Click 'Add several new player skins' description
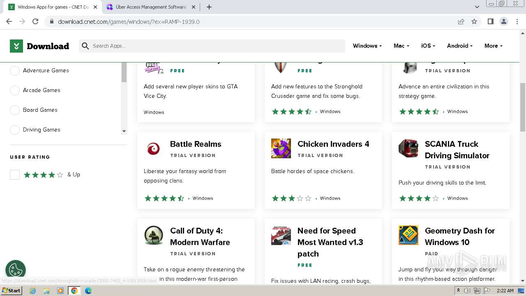The height and width of the screenshot is (296, 526). pos(191,91)
